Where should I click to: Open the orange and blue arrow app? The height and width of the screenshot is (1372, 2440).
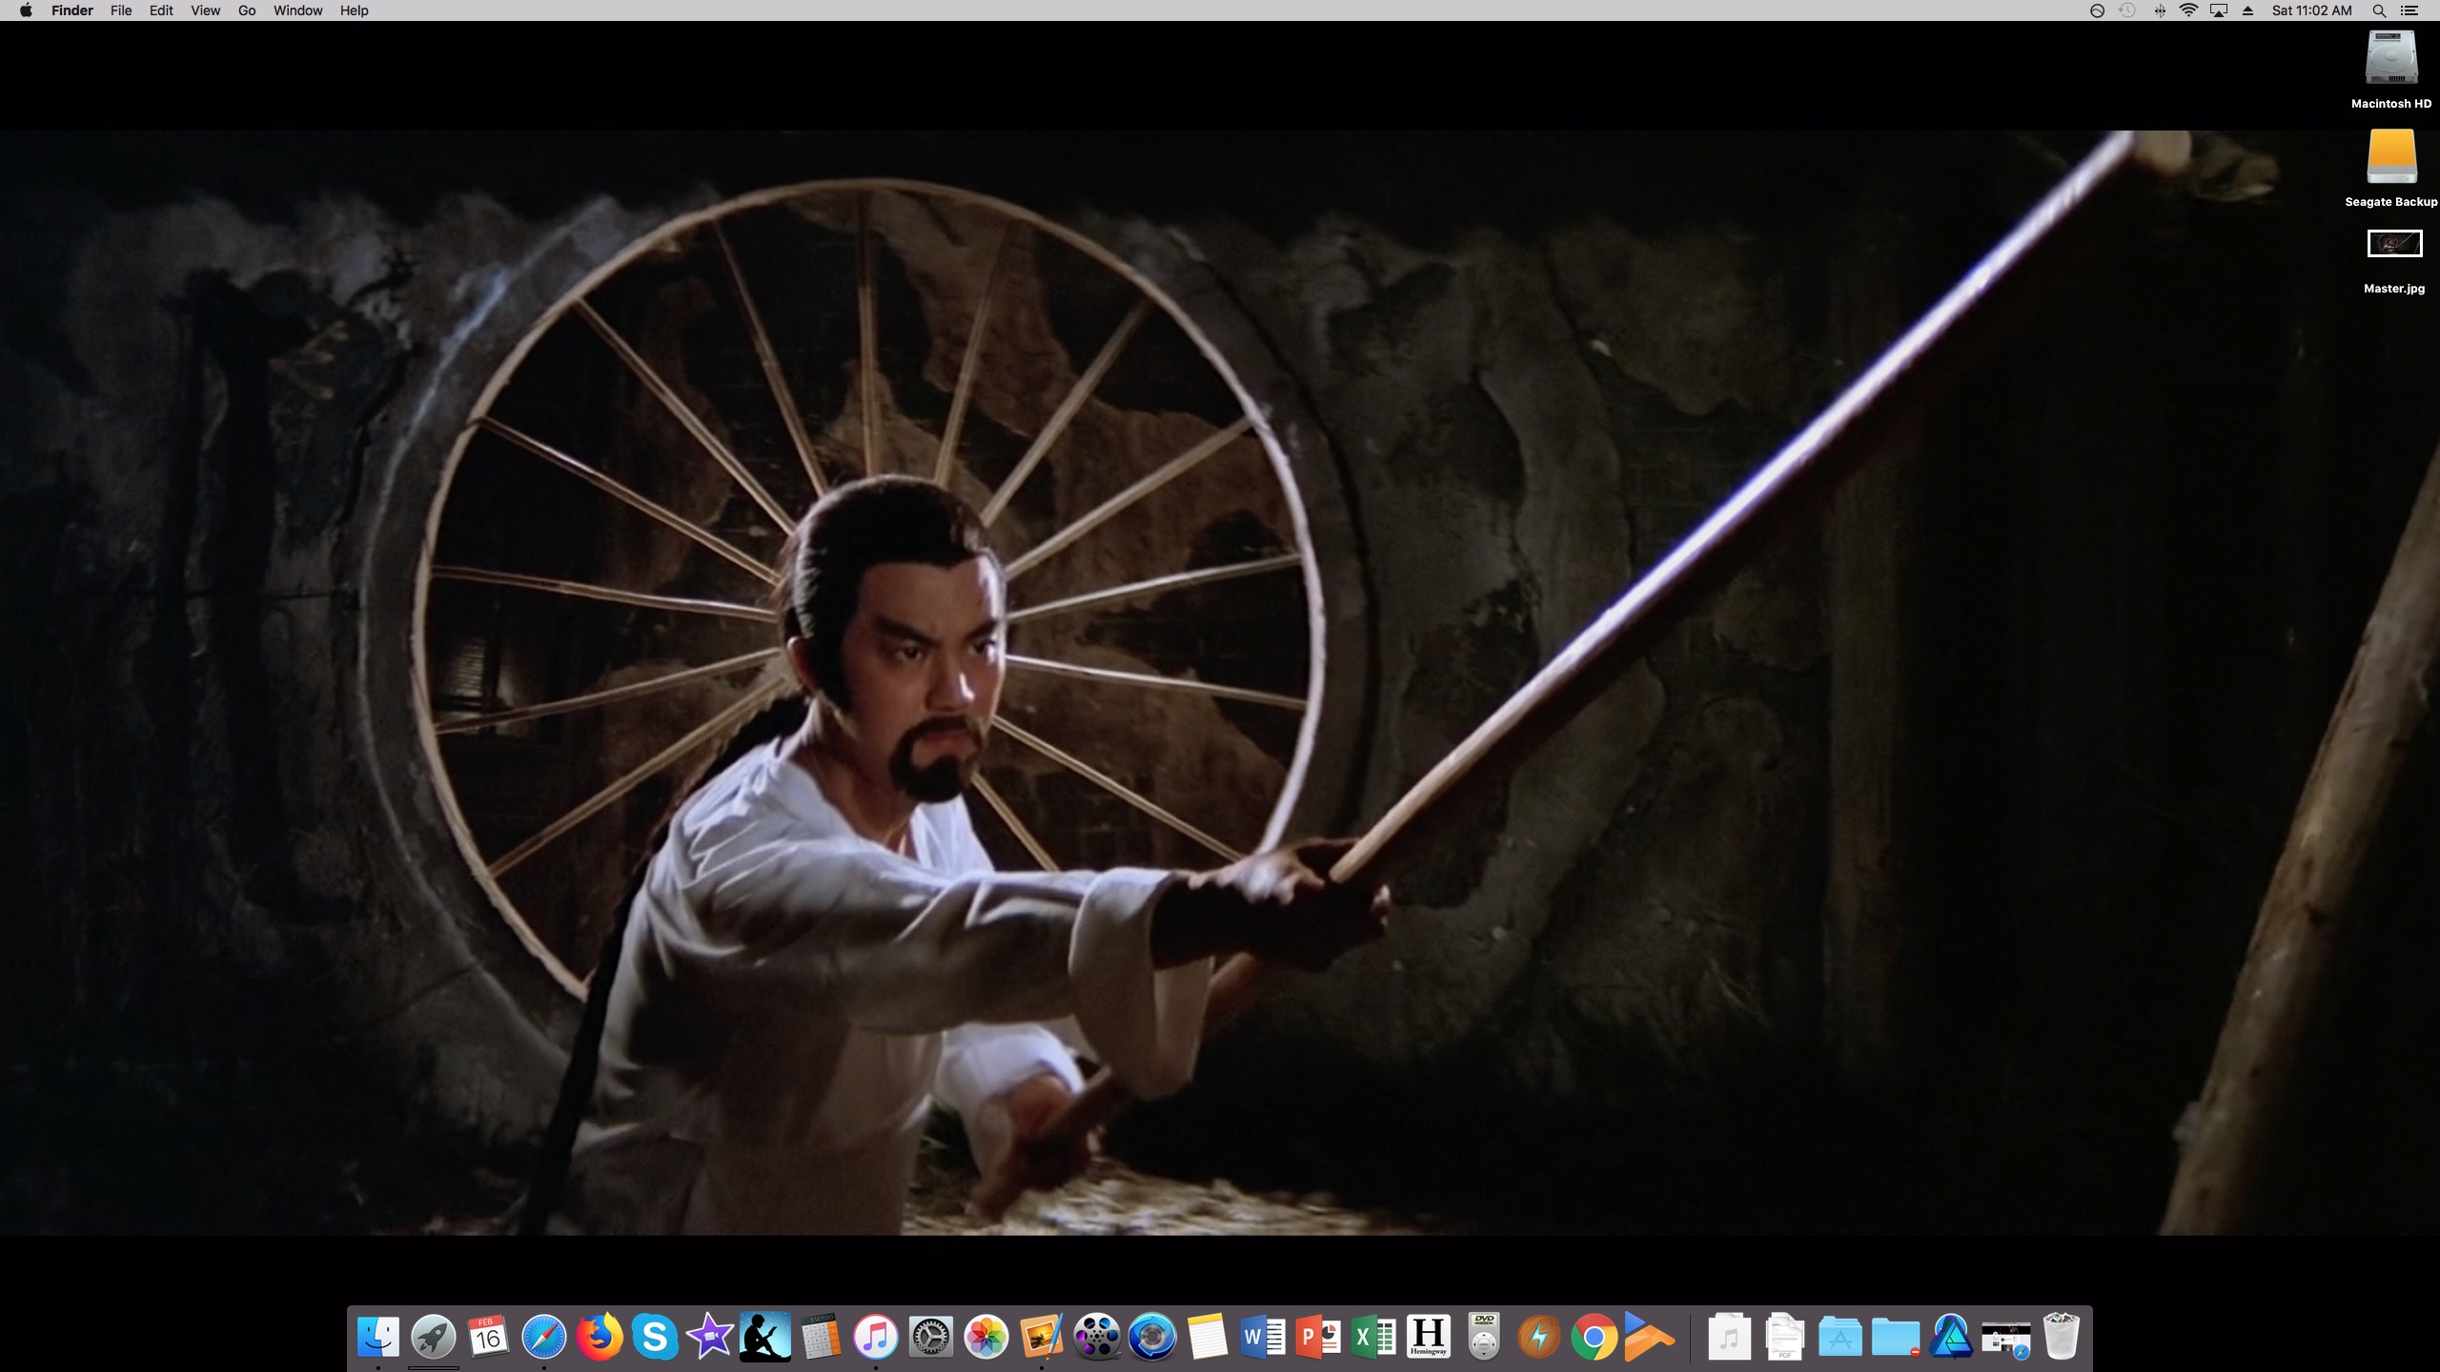click(x=1649, y=1337)
